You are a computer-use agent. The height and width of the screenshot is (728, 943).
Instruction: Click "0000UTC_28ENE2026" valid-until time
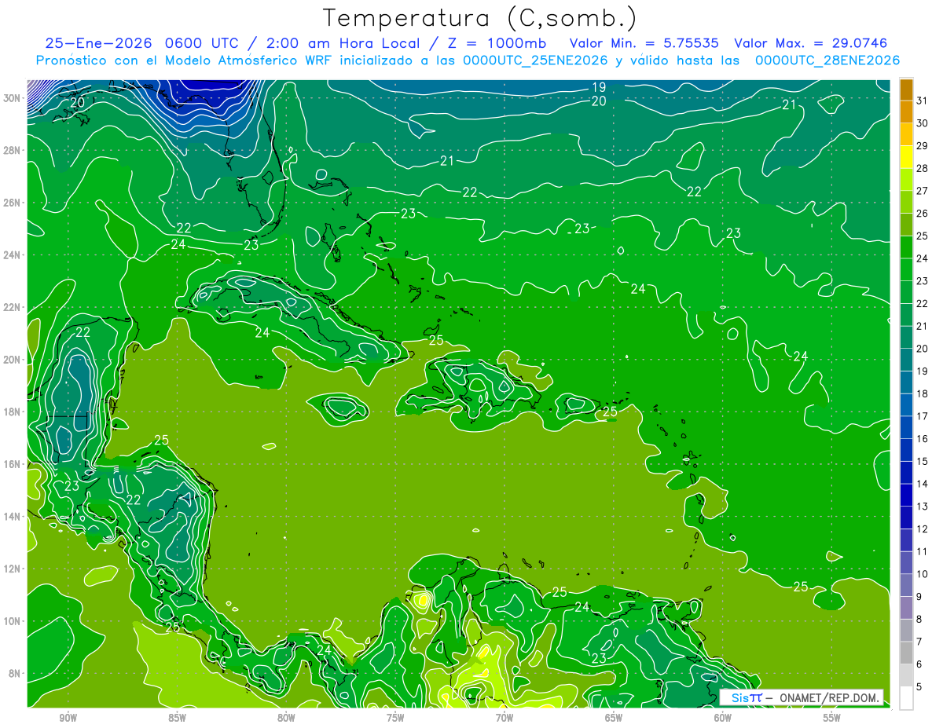(827, 60)
